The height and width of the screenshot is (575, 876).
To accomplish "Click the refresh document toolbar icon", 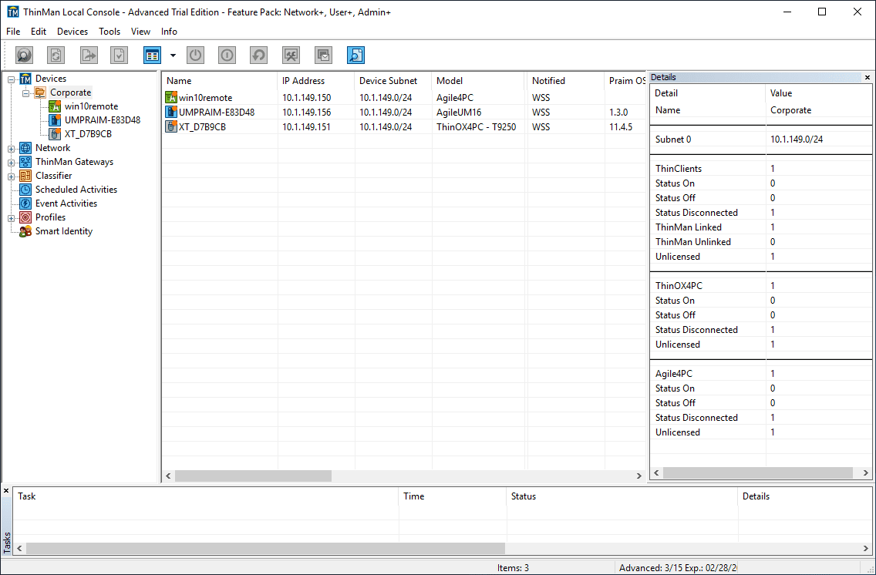I will click(x=56, y=55).
